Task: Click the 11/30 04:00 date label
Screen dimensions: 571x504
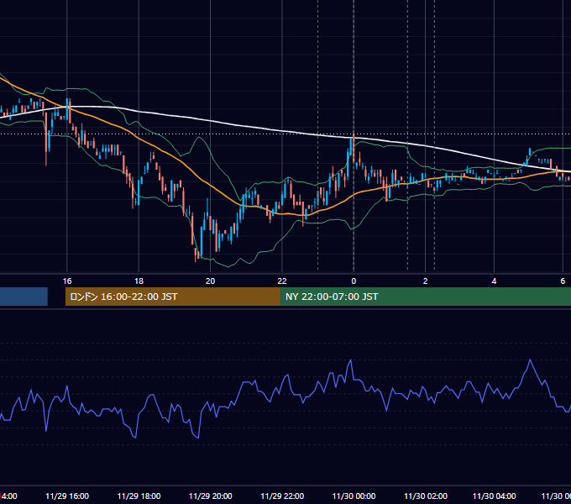Action: [494, 496]
